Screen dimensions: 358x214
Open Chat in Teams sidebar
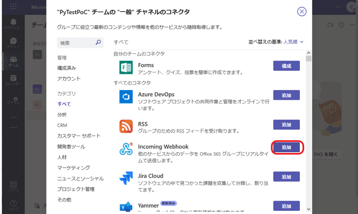[13, 43]
